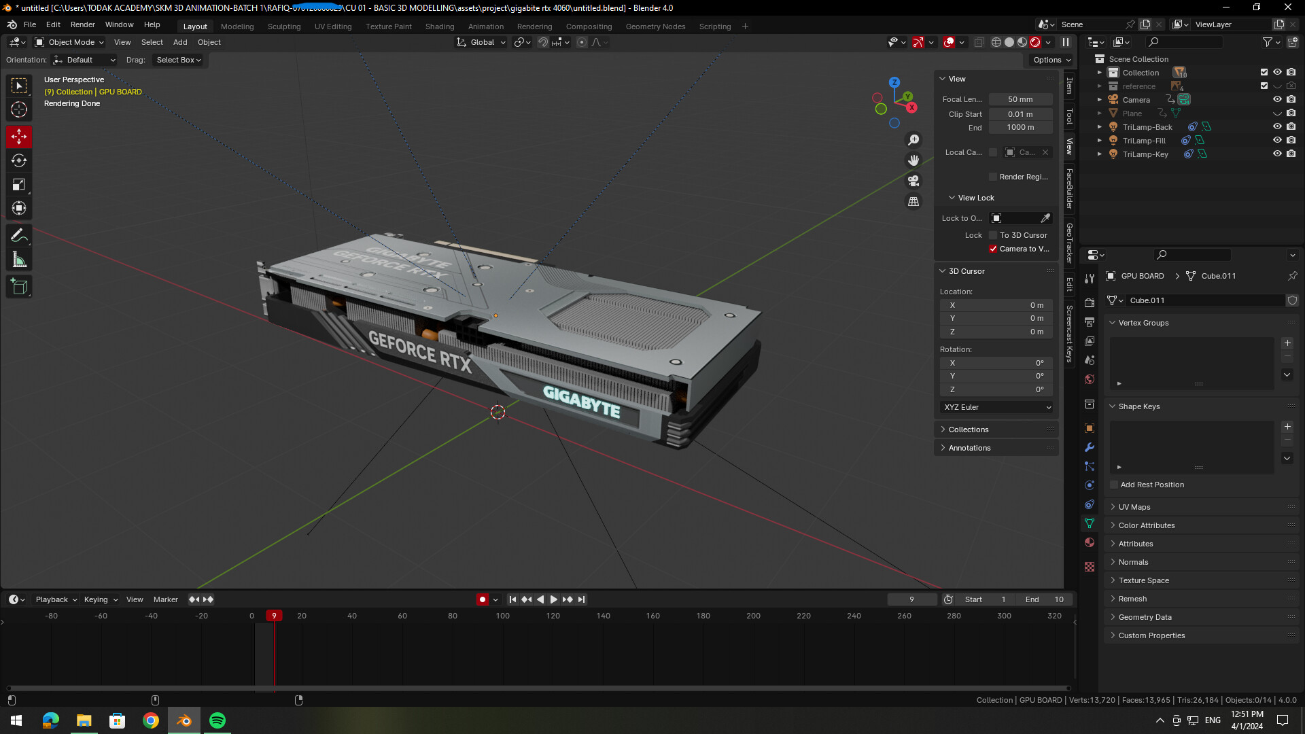
Task: Disable the Camera to View checkbox
Action: 993,249
